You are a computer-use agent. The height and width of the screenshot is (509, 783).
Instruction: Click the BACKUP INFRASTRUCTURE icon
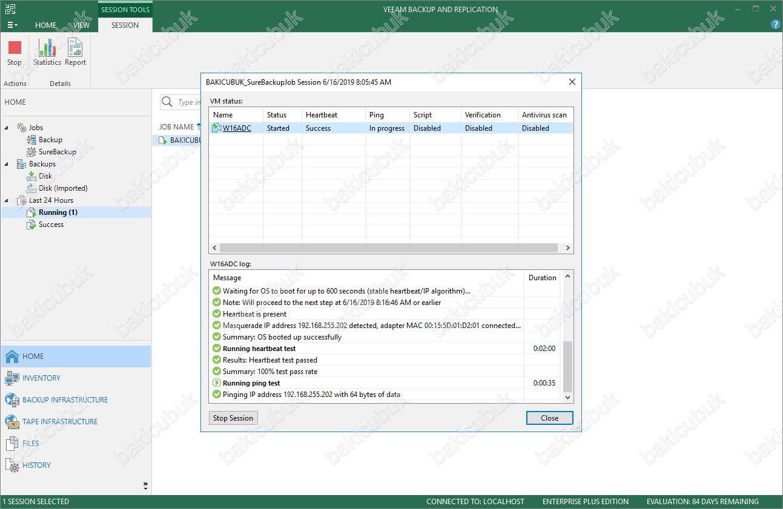(12, 400)
